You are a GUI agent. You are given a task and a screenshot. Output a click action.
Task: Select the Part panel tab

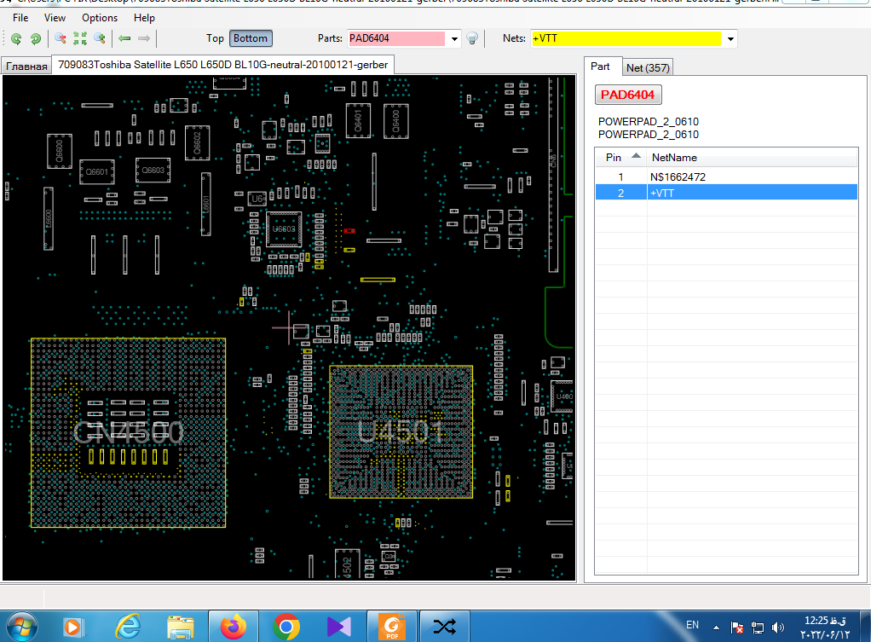[x=600, y=67]
